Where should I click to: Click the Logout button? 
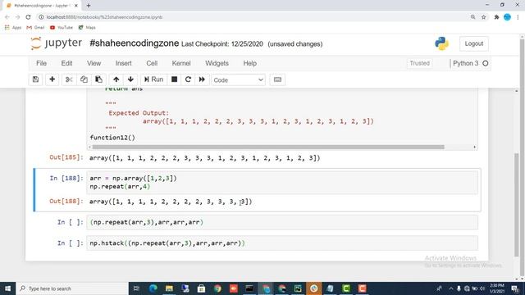[474, 43]
